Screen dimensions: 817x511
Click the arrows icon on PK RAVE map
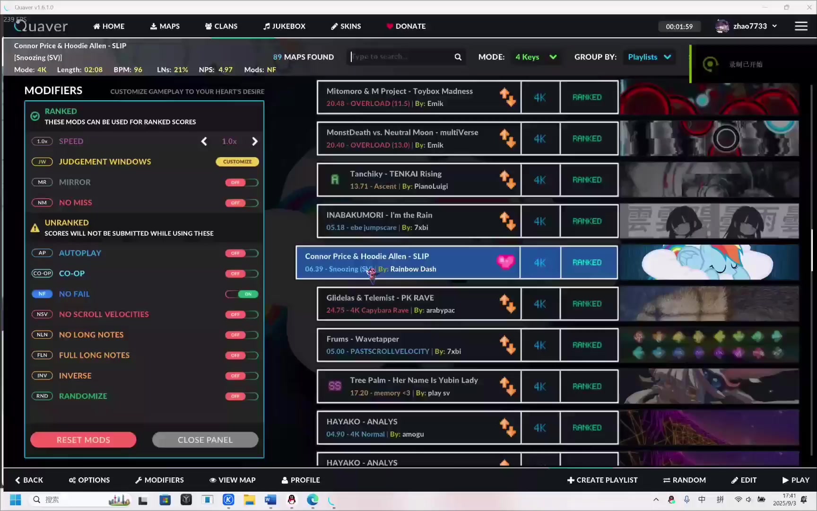coord(507,304)
